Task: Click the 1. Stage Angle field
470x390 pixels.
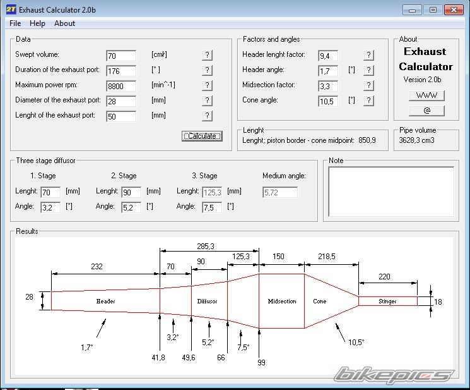Action: coord(50,207)
